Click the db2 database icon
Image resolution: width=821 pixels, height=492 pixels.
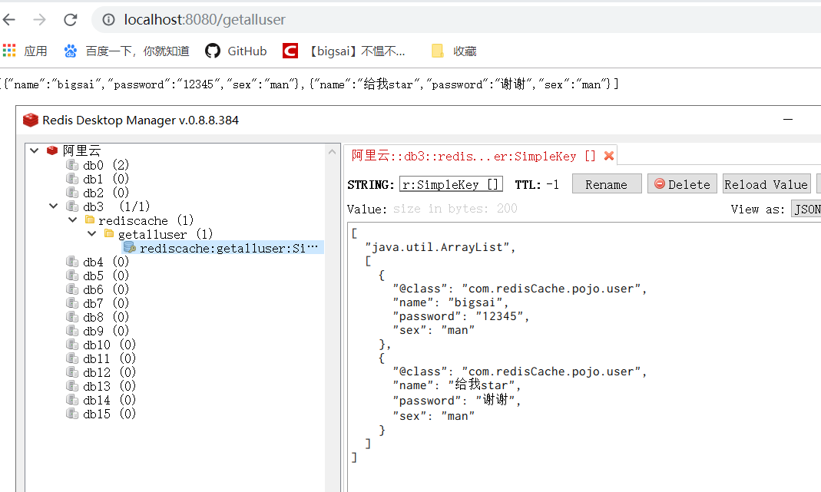72,193
